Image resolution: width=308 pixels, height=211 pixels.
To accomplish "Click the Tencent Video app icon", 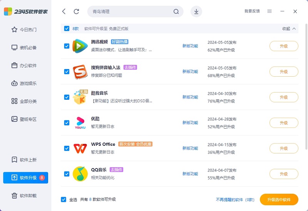I will [80, 46].
